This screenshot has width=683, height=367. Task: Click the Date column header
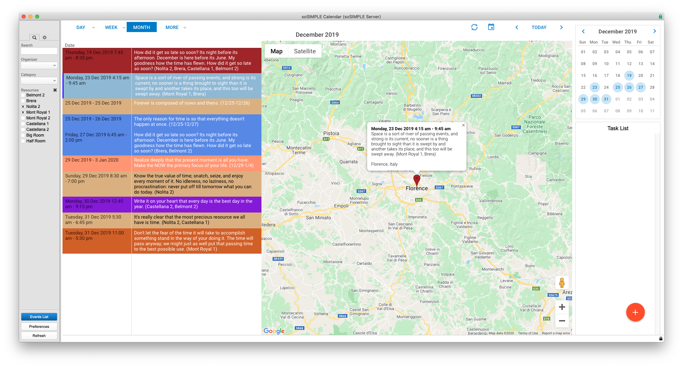[70, 45]
